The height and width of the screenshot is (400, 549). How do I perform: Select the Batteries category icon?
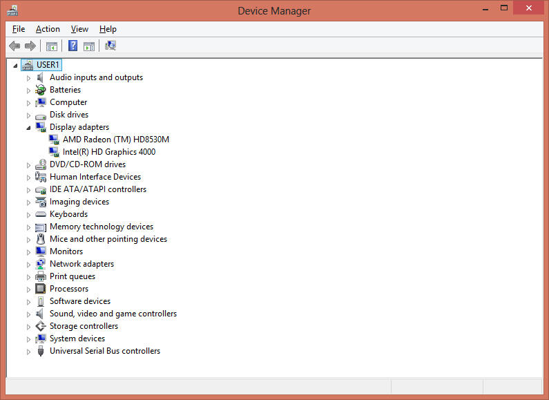pyautogui.click(x=41, y=90)
